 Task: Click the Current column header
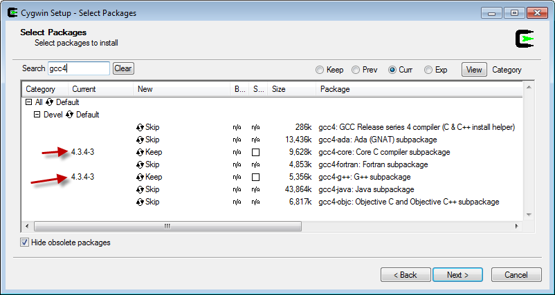[100, 89]
